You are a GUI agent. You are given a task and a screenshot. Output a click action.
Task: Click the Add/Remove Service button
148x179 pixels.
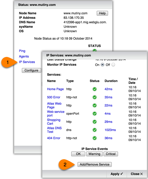point(94,165)
